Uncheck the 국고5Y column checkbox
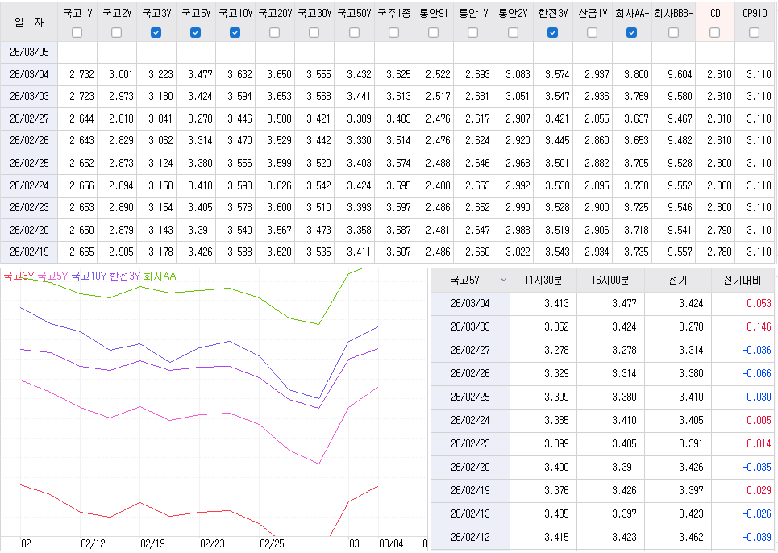Viewport: 778px width, 553px height. [x=193, y=32]
